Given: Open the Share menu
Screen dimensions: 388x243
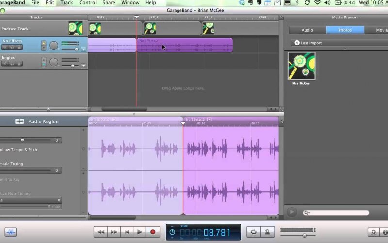Looking at the screenshot, I should (x=109, y=3).
